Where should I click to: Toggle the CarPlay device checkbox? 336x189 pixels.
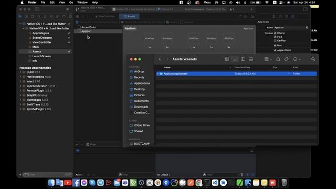275,40
